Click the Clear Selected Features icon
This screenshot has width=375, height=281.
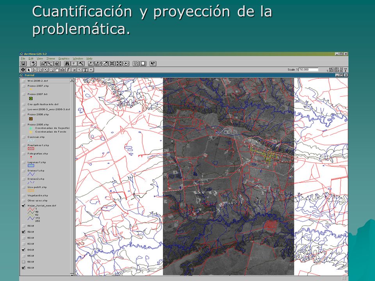(143, 64)
